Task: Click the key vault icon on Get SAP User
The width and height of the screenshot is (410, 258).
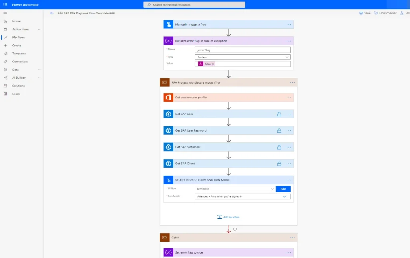Action: pos(169,114)
